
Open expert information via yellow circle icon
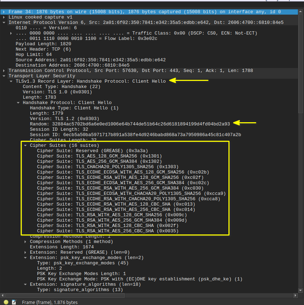point(6,302)
